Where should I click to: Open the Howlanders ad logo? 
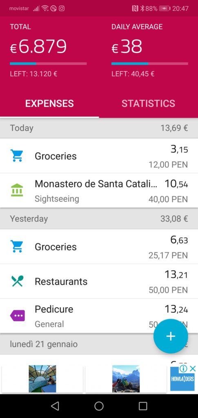pos(182,379)
